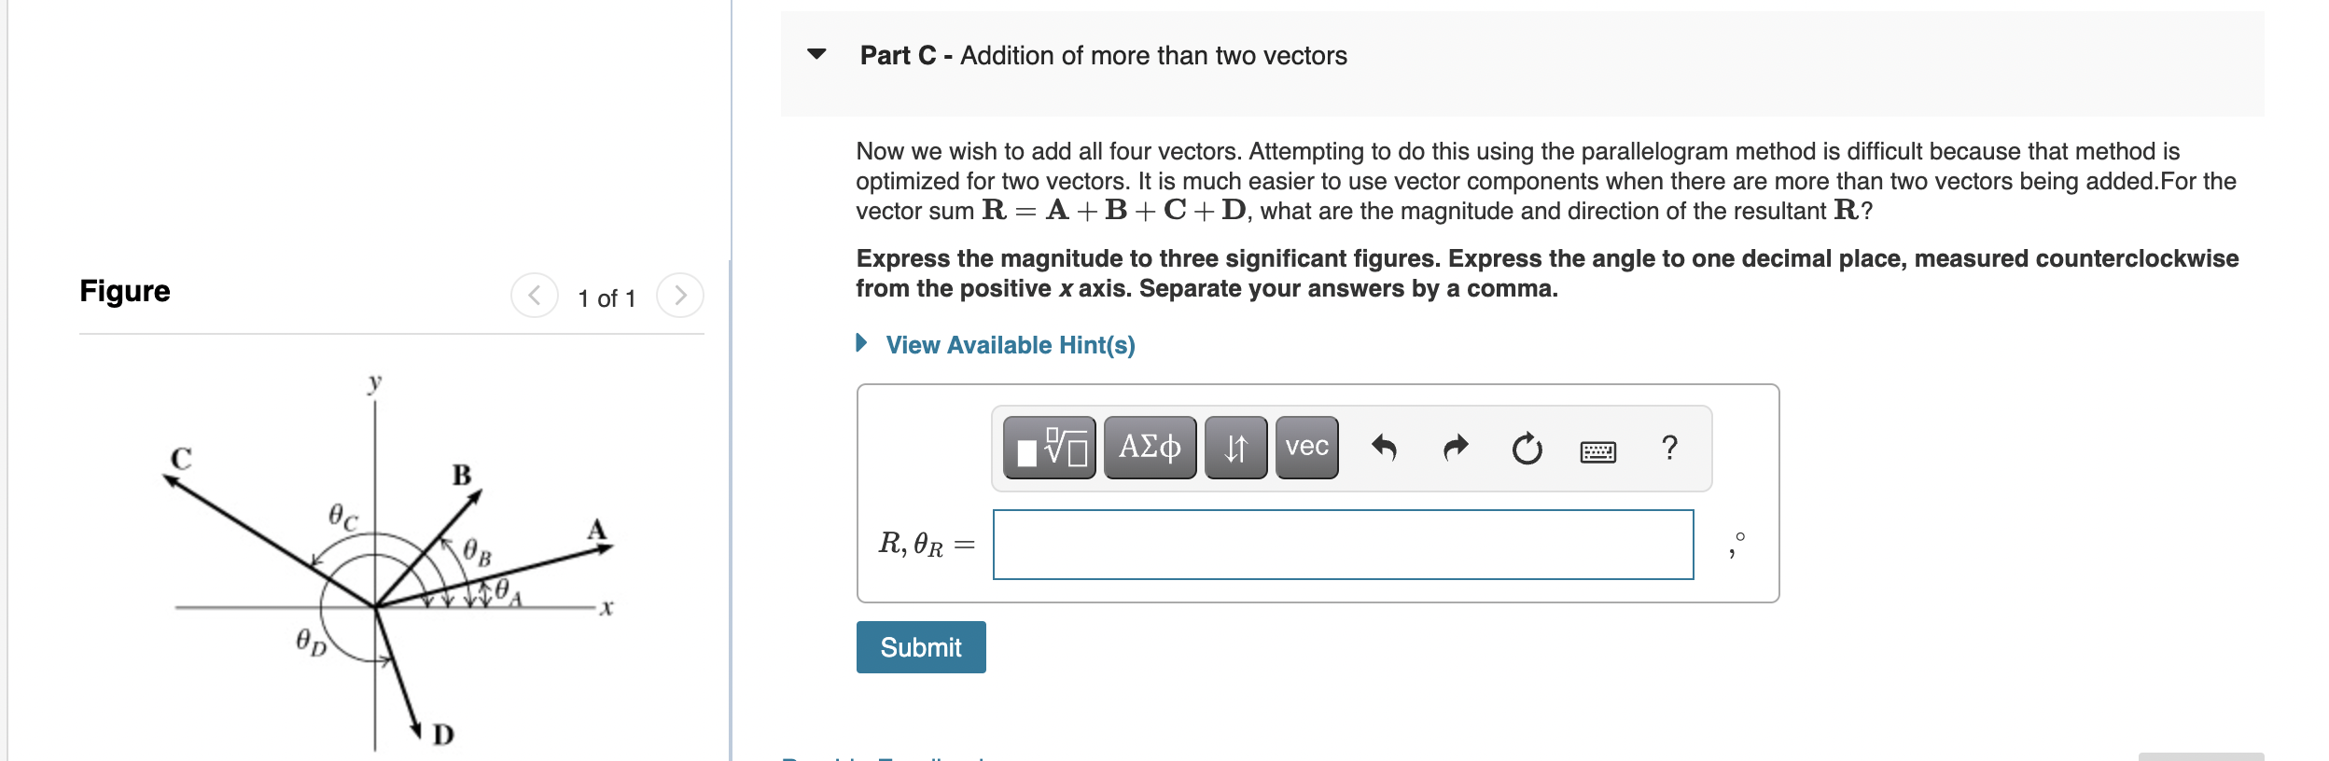
Task: Select the vec vector notation button
Action: 1306,449
